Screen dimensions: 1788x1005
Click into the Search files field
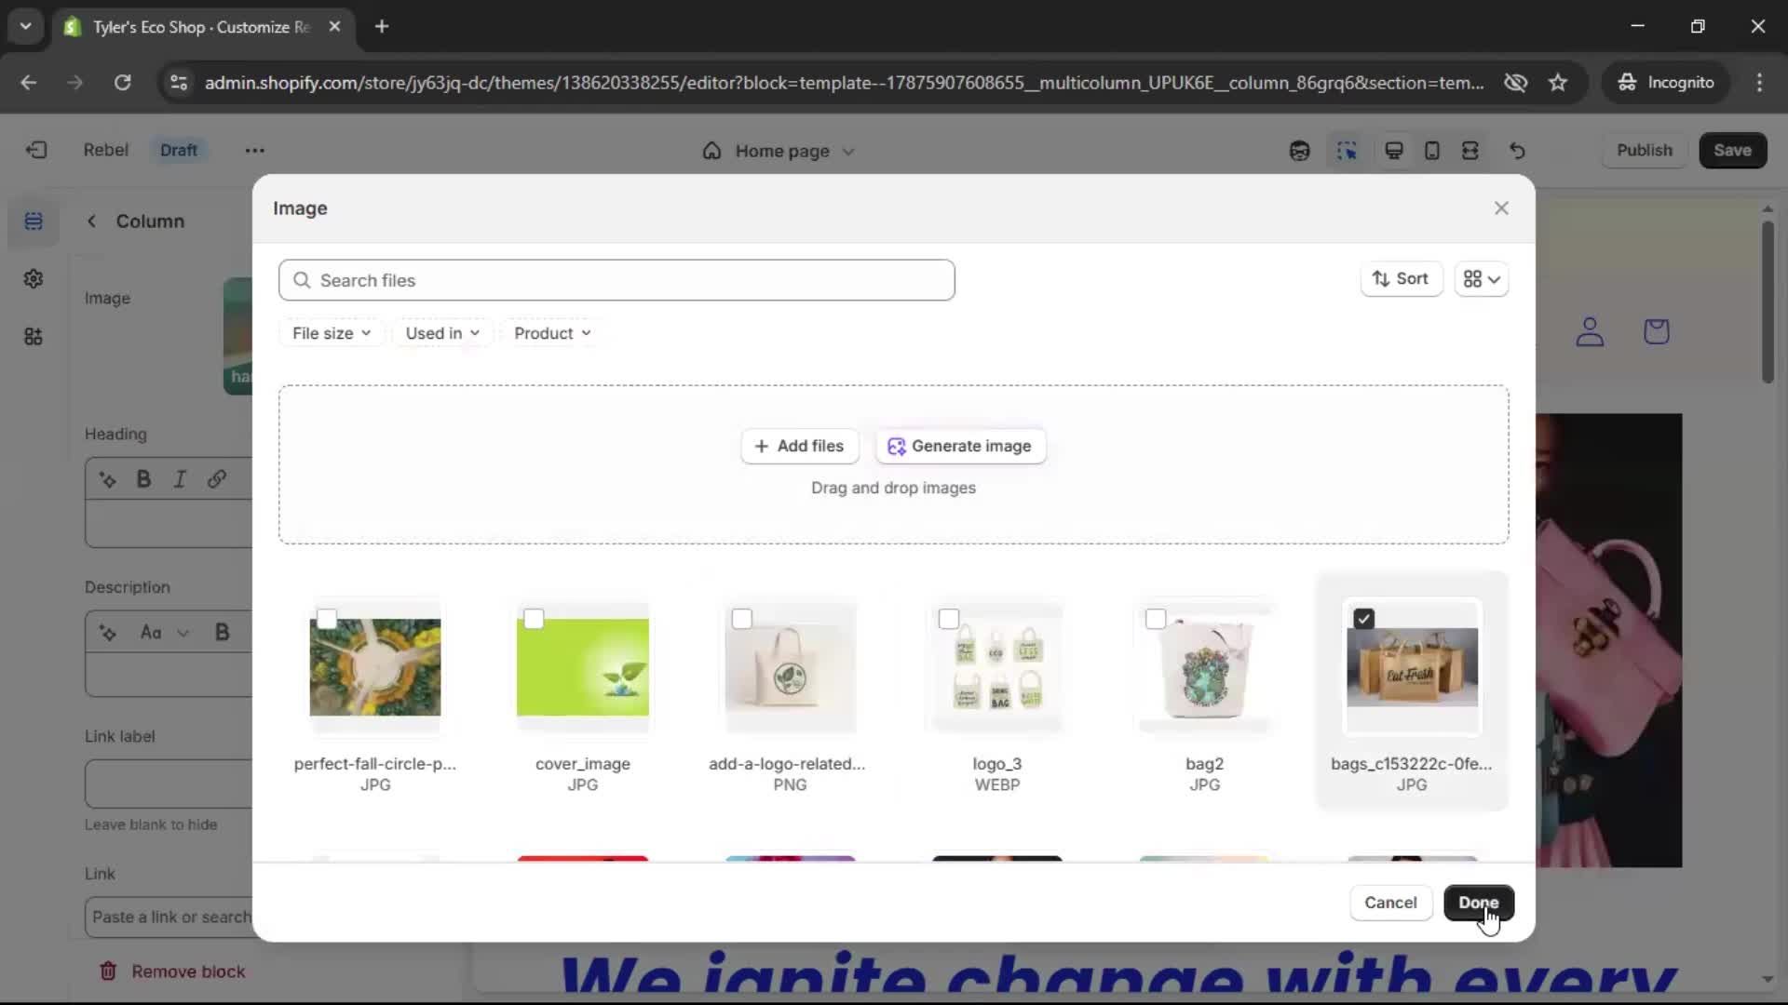pyautogui.click(x=616, y=280)
